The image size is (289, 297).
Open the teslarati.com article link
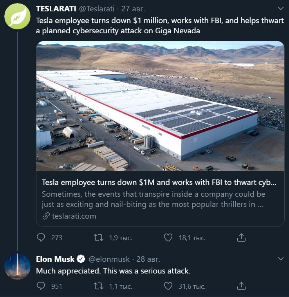(x=74, y=216)
